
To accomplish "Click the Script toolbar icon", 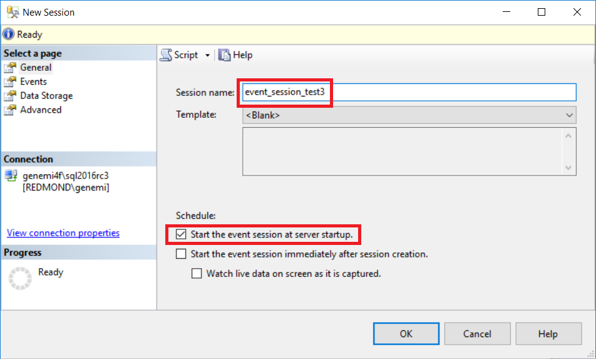I will tap(166, 55).
